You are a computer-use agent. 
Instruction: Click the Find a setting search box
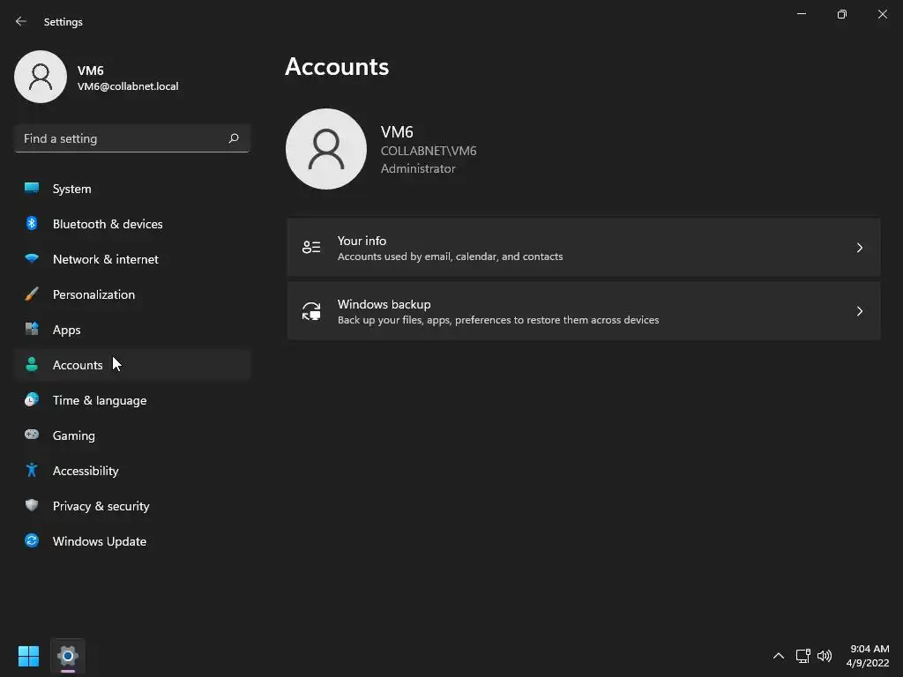click(x=132, y=138)
